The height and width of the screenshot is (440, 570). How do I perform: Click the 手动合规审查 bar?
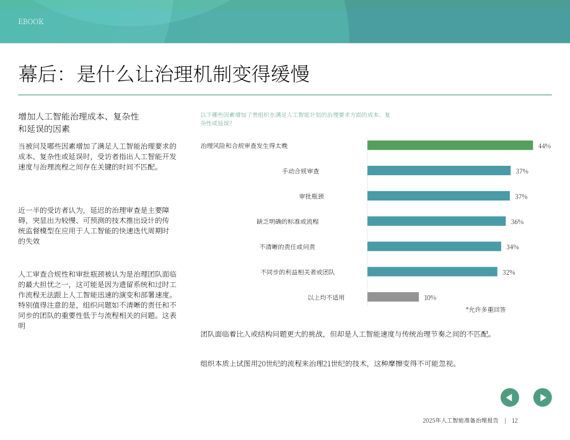pyautogui.click(x=439, y=171)
